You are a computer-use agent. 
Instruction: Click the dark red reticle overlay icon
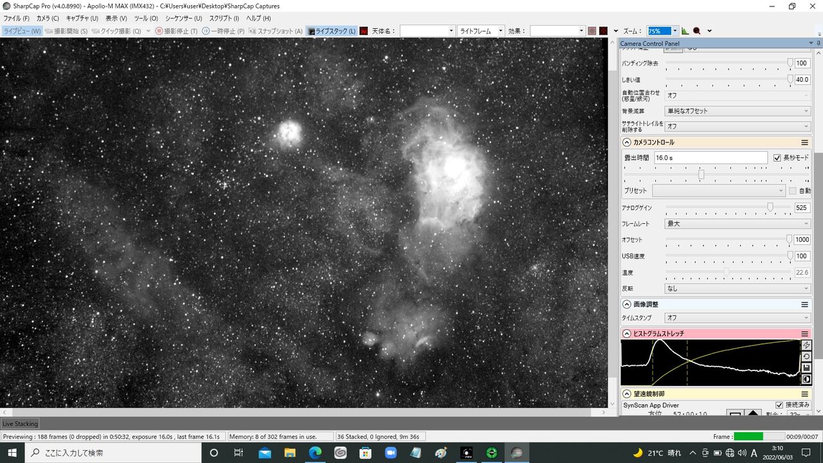(x=604, y=31)
